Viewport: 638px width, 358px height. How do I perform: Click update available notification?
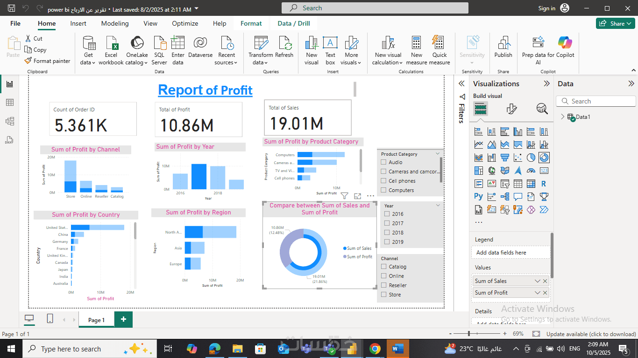591,334
